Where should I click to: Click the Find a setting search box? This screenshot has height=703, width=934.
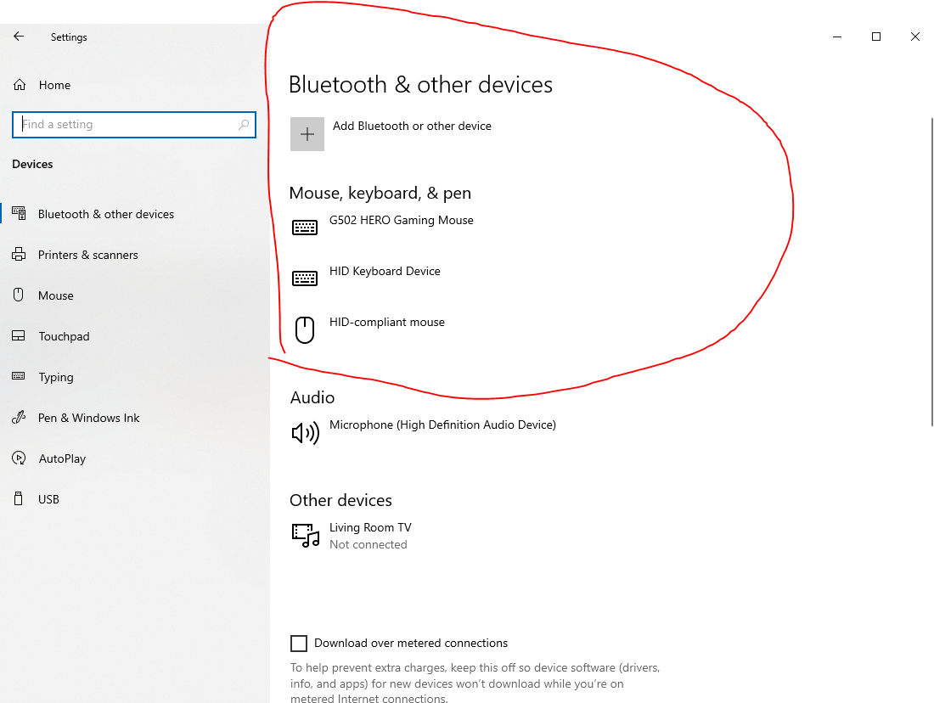point(134,125)
